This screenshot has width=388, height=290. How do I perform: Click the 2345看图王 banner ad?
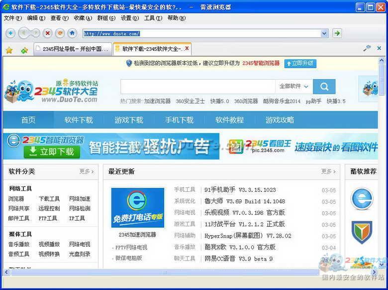(x=302, y=146)
